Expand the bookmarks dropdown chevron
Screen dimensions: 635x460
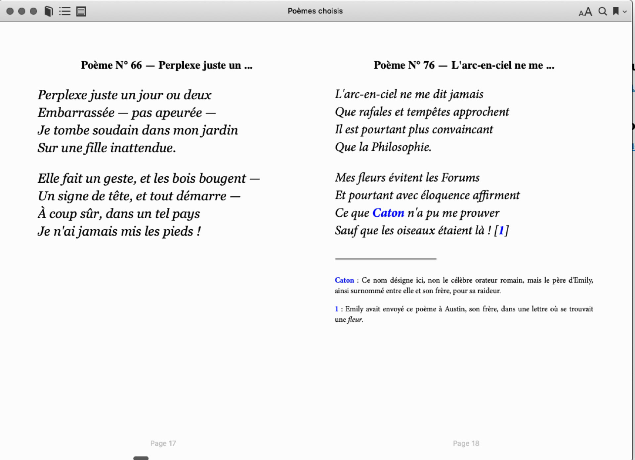pyautogui.click(x=625, y=12)
